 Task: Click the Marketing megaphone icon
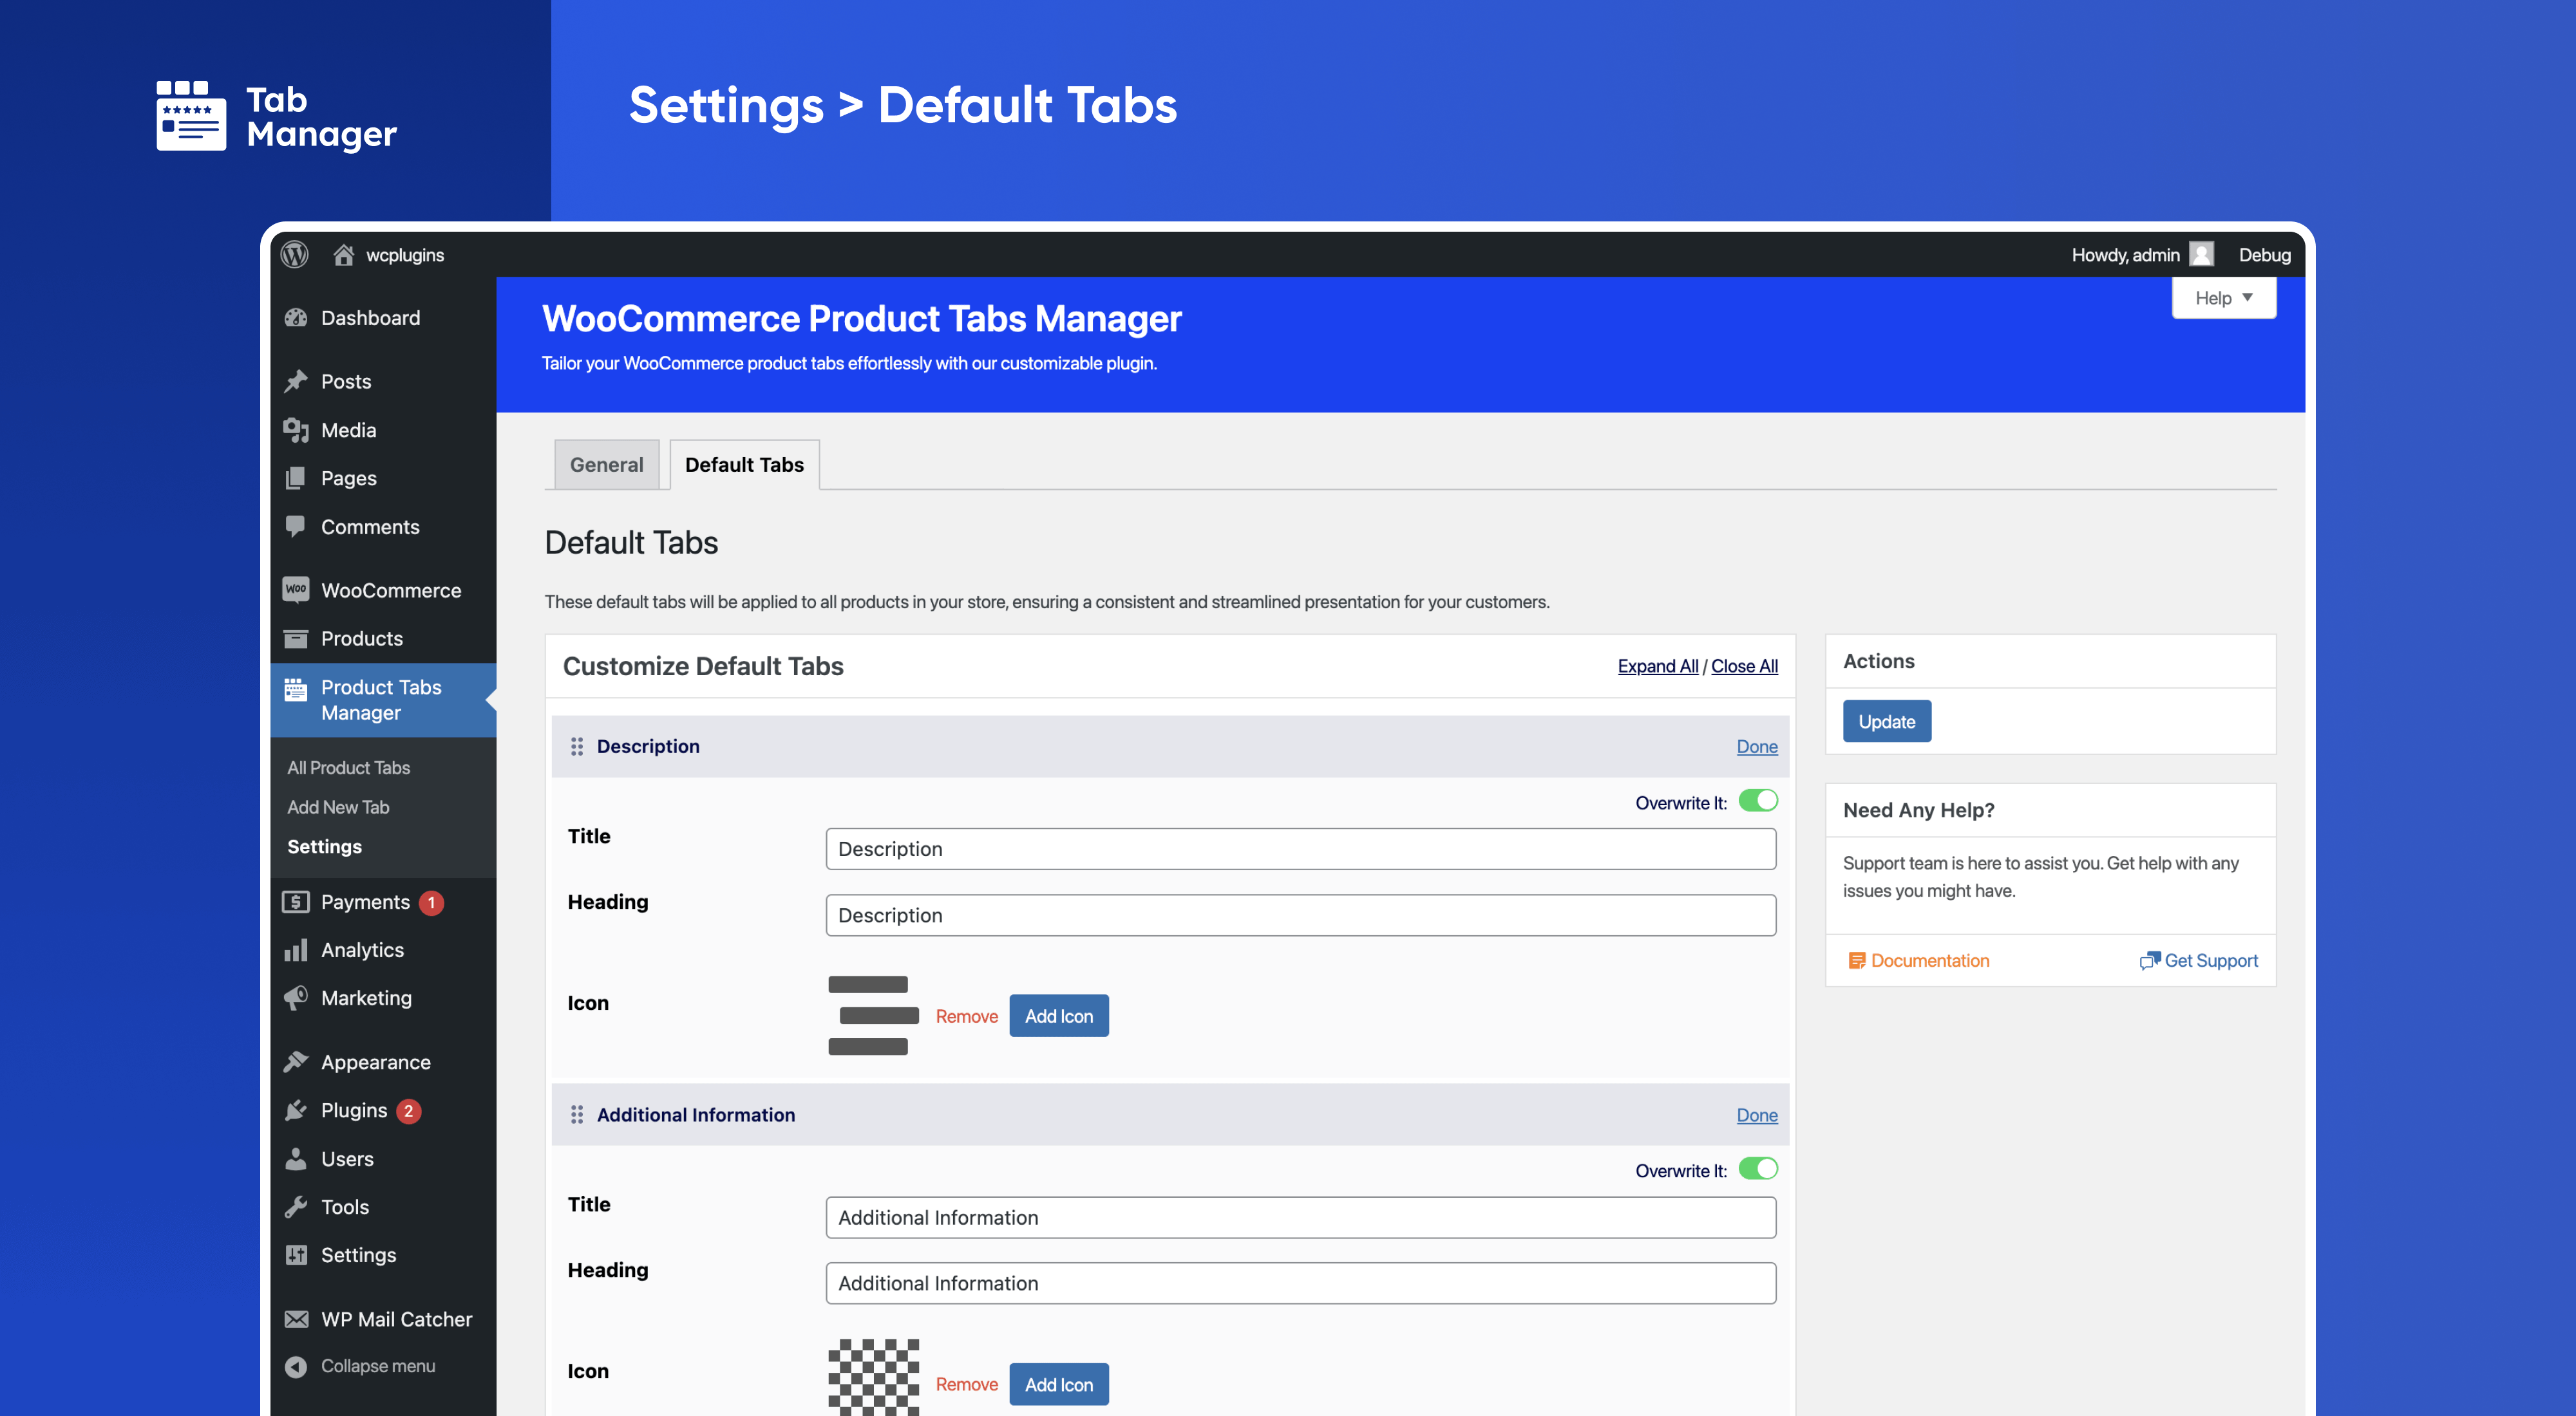click(x=295, y=997)
